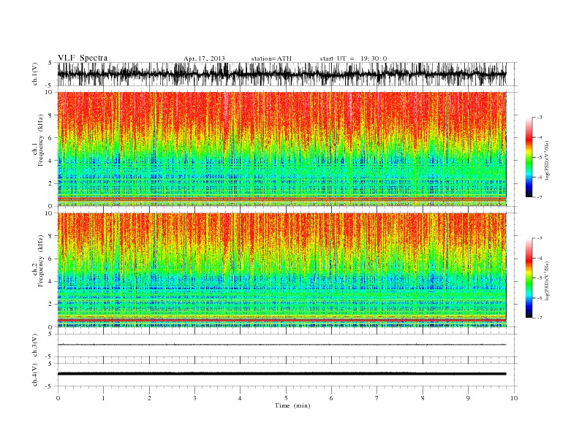The image size is (579, 447).
Task: Select the date Apr. 17, 2013
Action: point(204,58)
